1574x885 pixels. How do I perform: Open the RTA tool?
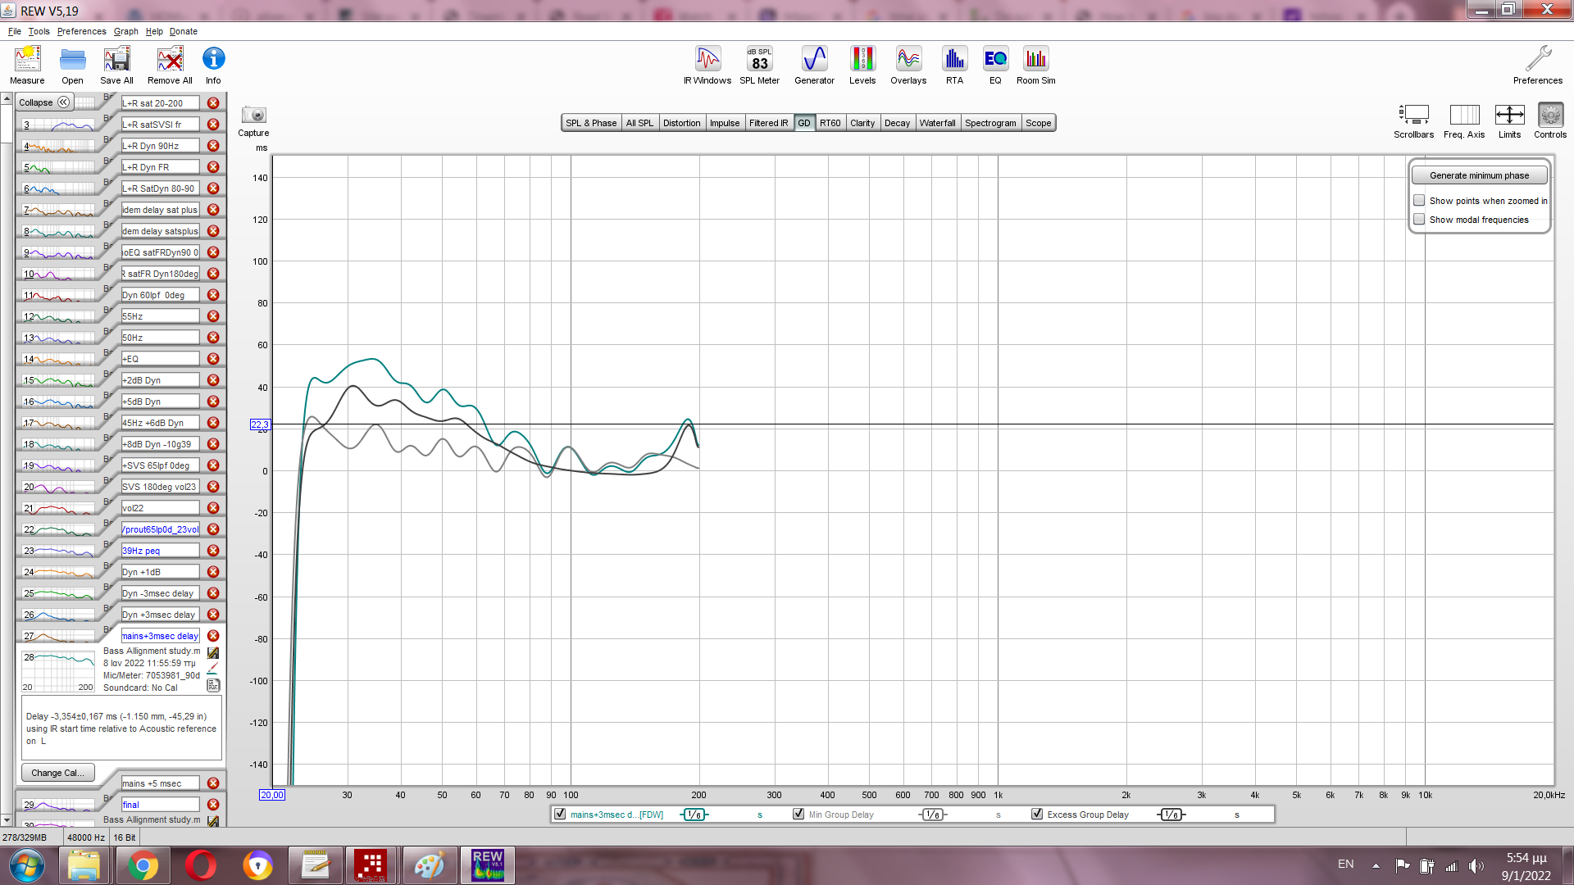(954, 65)
